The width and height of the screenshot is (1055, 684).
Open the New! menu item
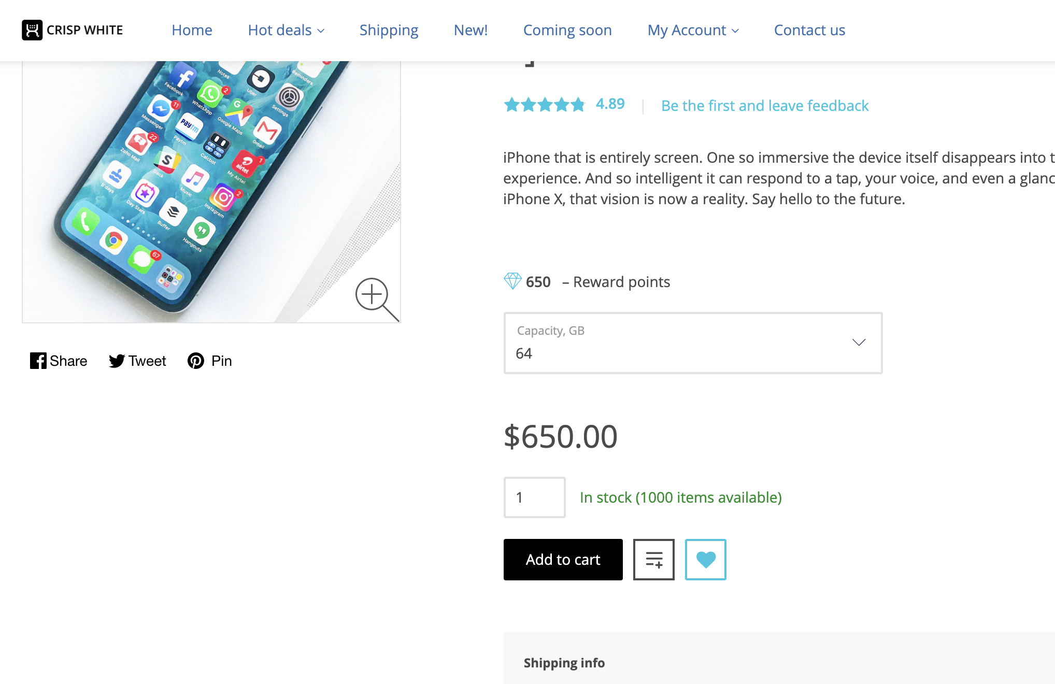click(x=471, y=30)
